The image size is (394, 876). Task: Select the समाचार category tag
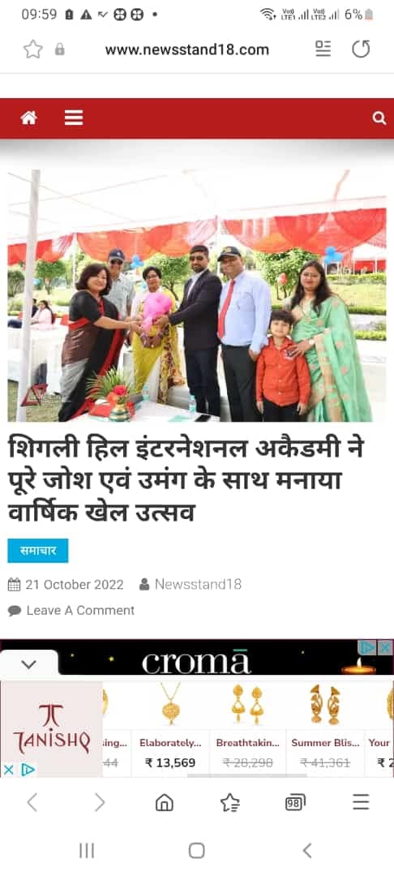(38, 550)
